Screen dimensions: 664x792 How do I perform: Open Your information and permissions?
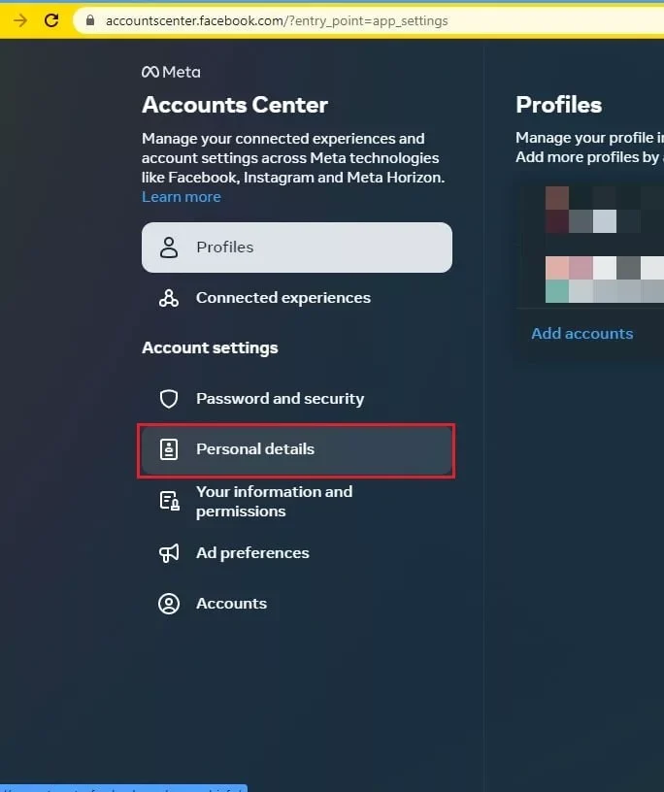click(274, 501)
